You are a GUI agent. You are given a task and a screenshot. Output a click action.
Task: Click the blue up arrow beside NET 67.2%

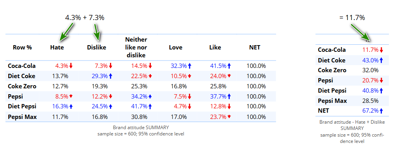pyautogui.click(x=381, y=110)
